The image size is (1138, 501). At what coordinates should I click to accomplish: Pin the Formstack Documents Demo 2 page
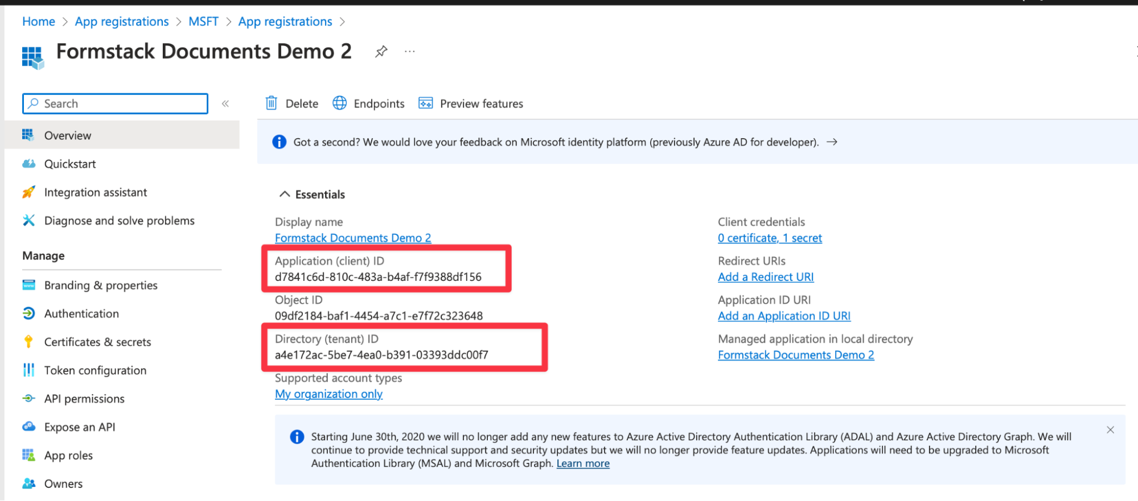[x=381, y=52]
